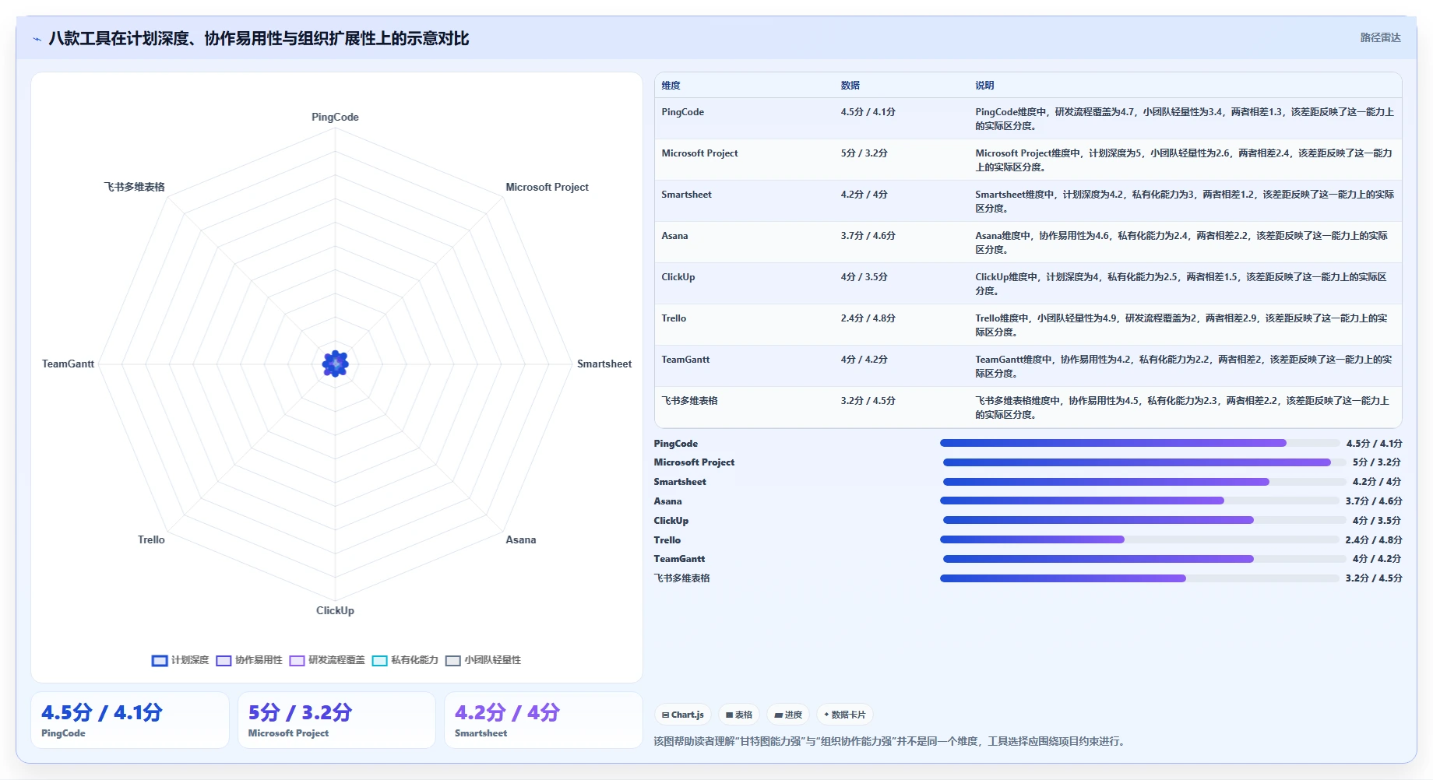Screen dimensions: 1433x780
Task: Click the Microsoft Project table row name
Action: [x=699, y=153]
